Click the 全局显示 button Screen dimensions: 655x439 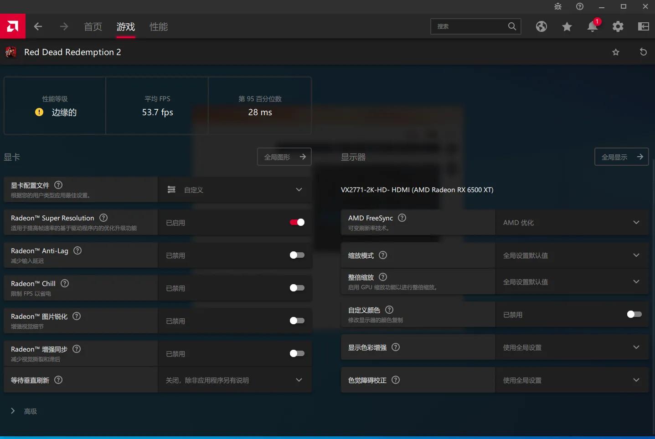pos(621,157)
